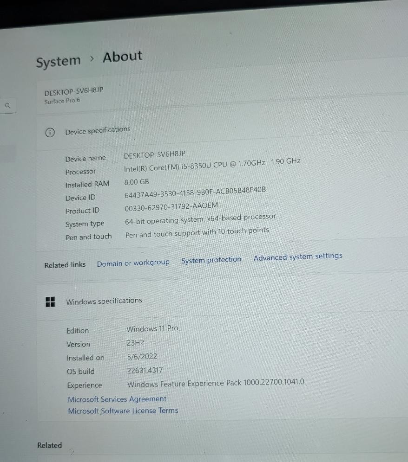Select Device ID value 64437A49-3530-4158-9B0F-ACB05848F40B
This screenshot has width=408, height=462.
pyautogui.click(x=195, y=192)
